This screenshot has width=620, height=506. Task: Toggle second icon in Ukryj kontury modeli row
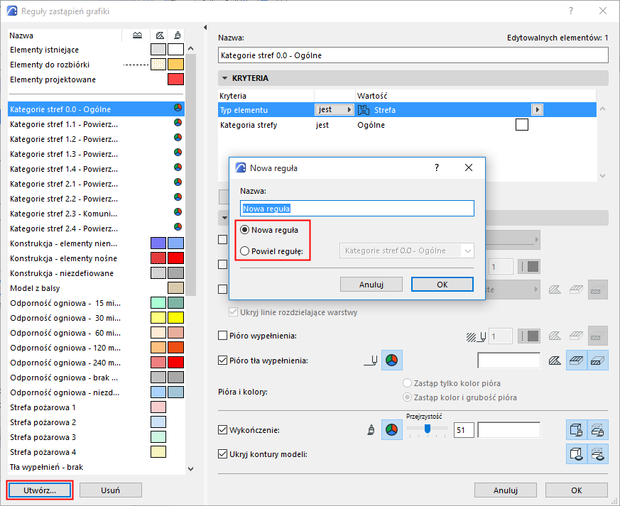click(597, 454)
